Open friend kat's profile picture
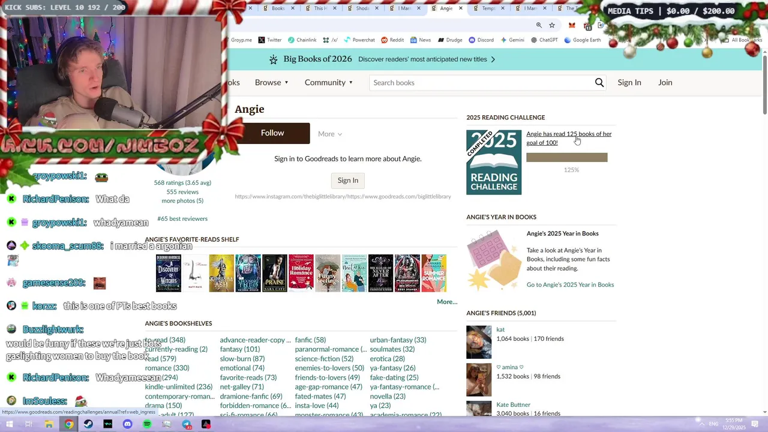 coord(479,342)
